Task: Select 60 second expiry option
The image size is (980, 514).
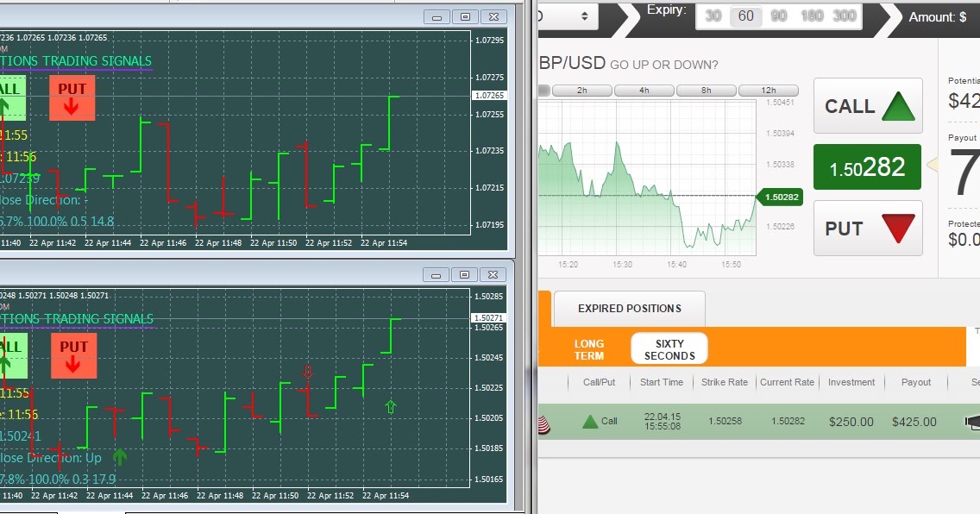Action: [x=745, y=16]
